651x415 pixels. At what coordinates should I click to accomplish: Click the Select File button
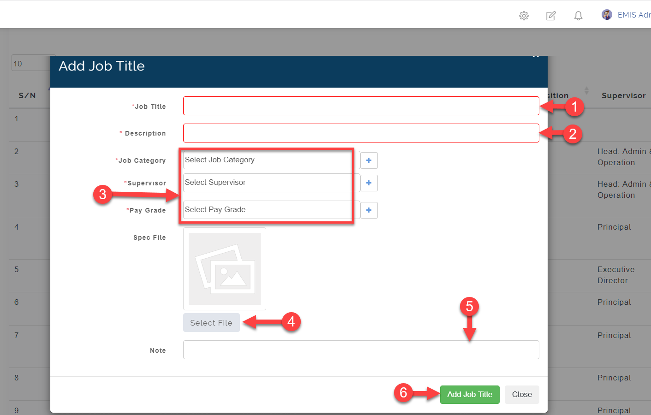(x=211, y=323)
